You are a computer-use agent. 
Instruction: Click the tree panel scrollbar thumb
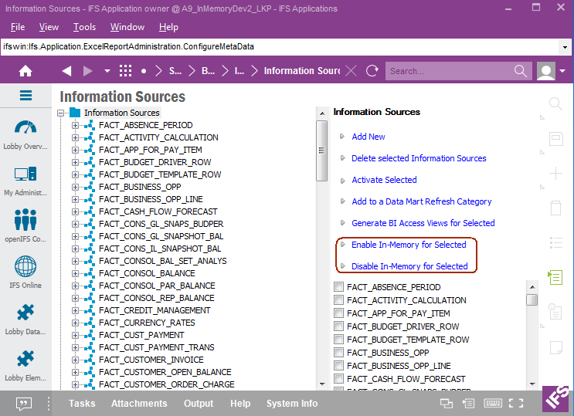tap(322, 151)
